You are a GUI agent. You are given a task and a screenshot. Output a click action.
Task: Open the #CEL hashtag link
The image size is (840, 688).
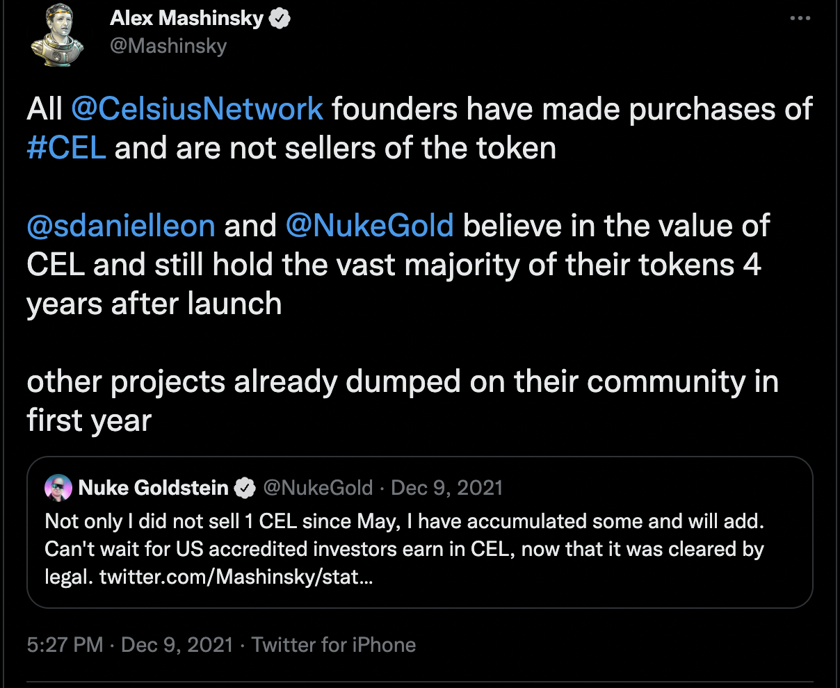[66, 148]
